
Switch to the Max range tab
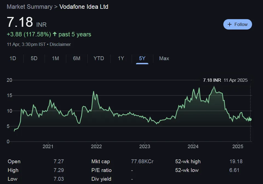click(x=164, y=58)
